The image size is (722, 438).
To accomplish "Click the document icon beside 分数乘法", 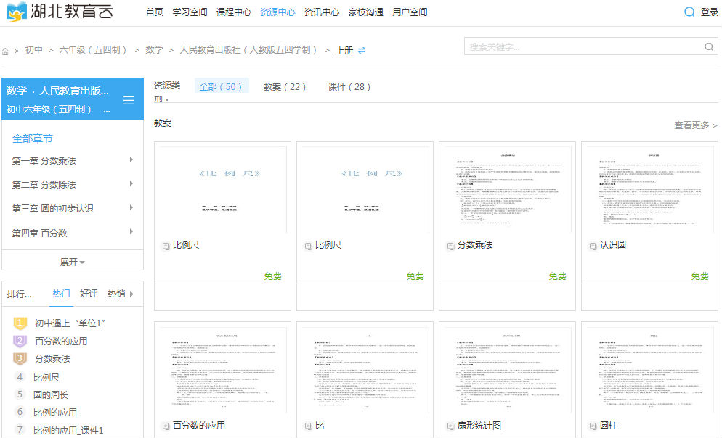I will (450, 246).
